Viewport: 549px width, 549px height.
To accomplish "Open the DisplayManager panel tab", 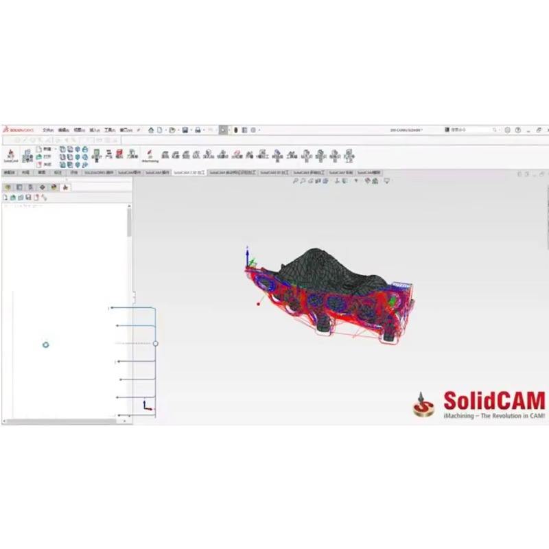I will pos(54,187).
